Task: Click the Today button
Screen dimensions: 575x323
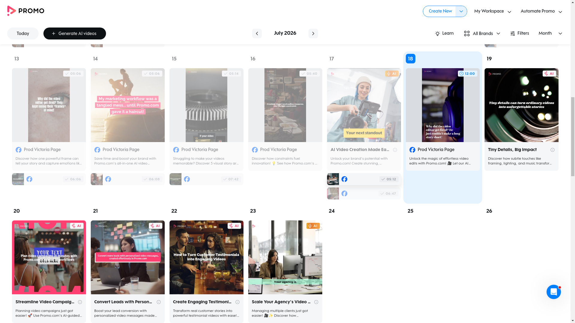Action: [23, 33]
